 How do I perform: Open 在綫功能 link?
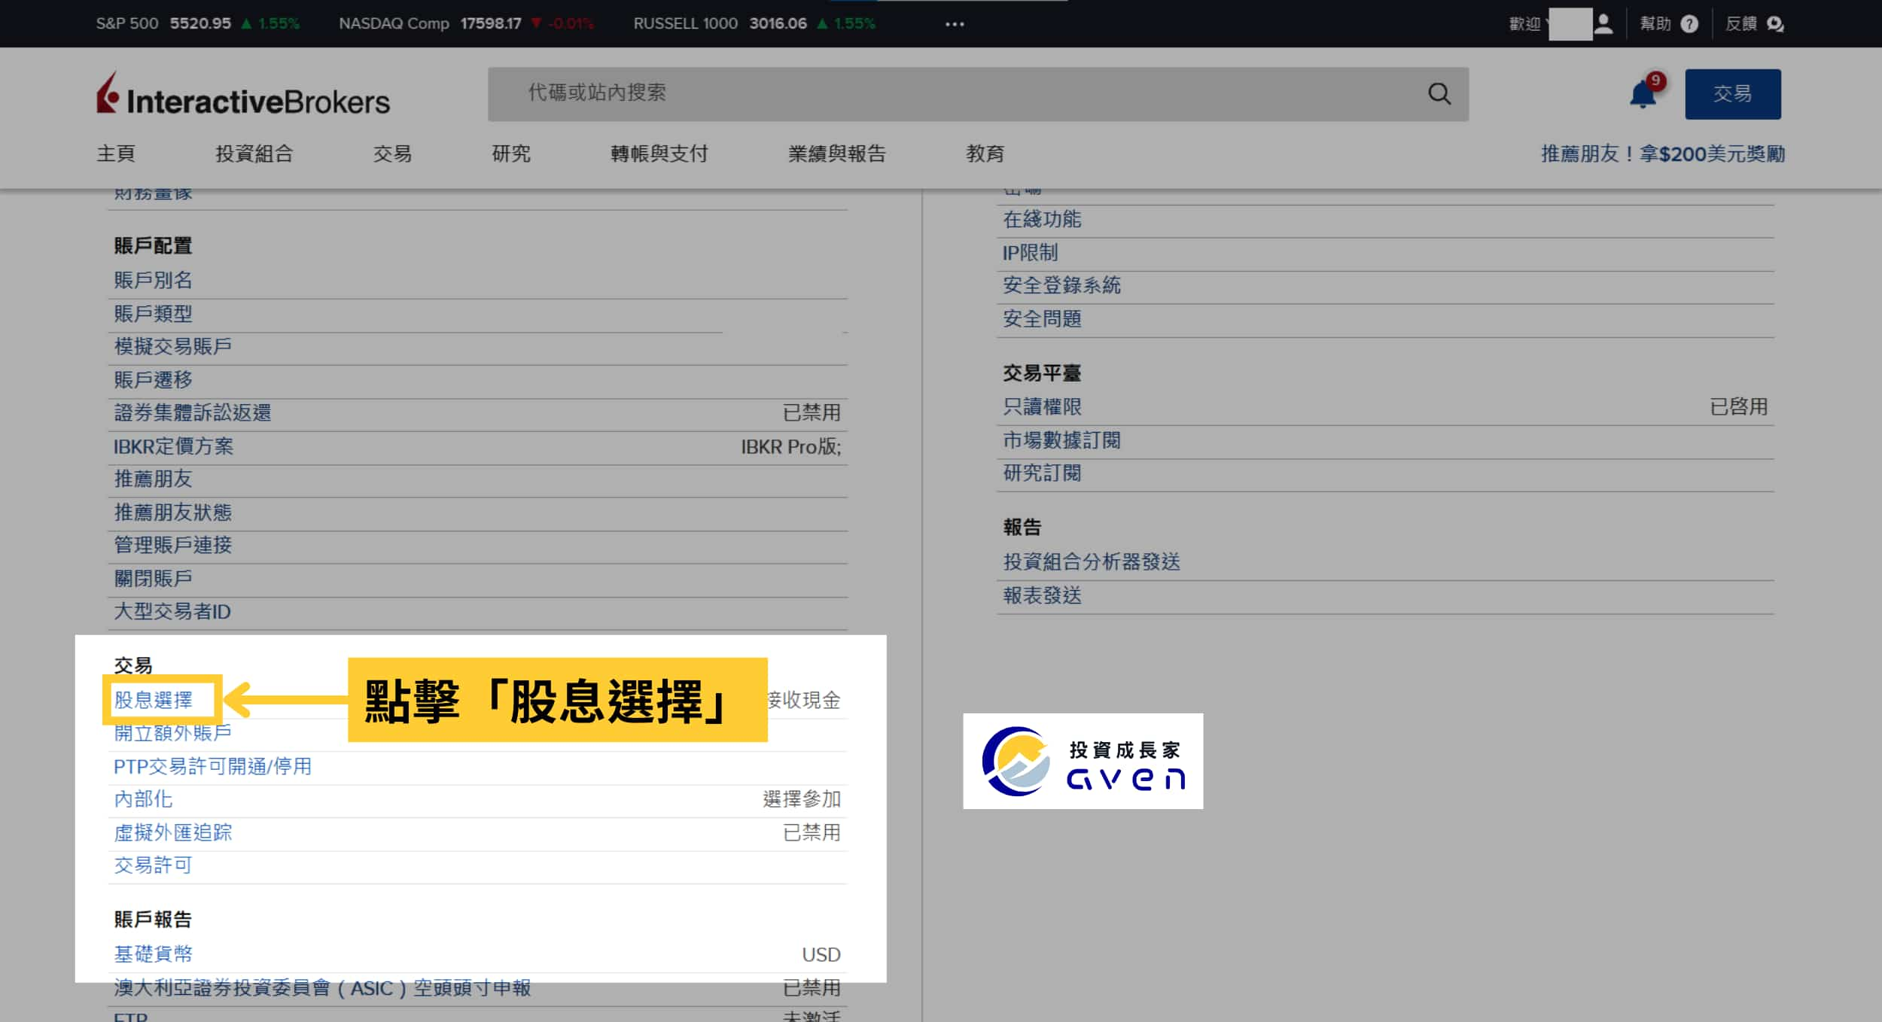[1042, 219]
